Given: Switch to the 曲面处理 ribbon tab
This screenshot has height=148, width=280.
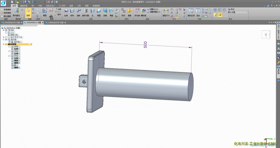Looking at the screenshot, I should coord(24,5).
